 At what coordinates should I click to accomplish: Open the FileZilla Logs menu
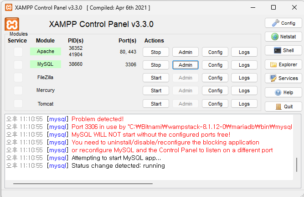(x=244, y=78)
